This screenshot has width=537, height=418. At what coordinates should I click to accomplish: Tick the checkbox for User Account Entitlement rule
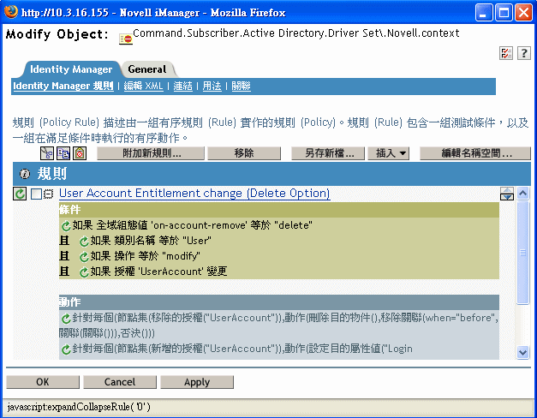click(36, 194)
